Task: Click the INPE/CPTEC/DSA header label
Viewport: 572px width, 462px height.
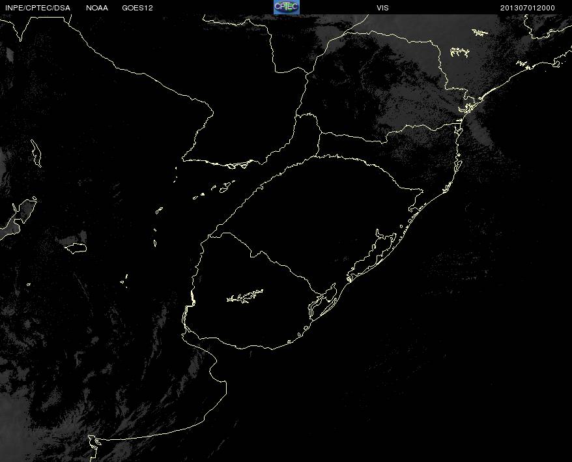Action: tap(38, 8)
